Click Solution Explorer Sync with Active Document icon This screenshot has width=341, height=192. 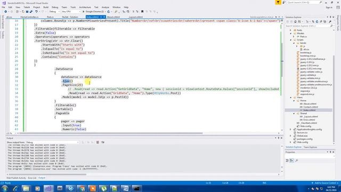313,21
